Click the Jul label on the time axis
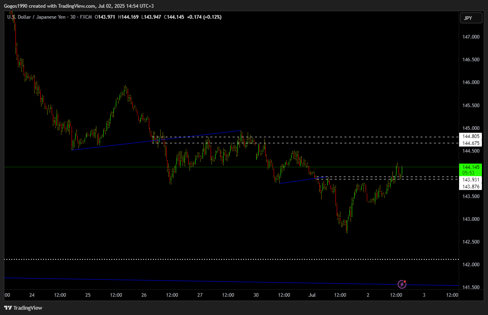 (x=312, y=295)
